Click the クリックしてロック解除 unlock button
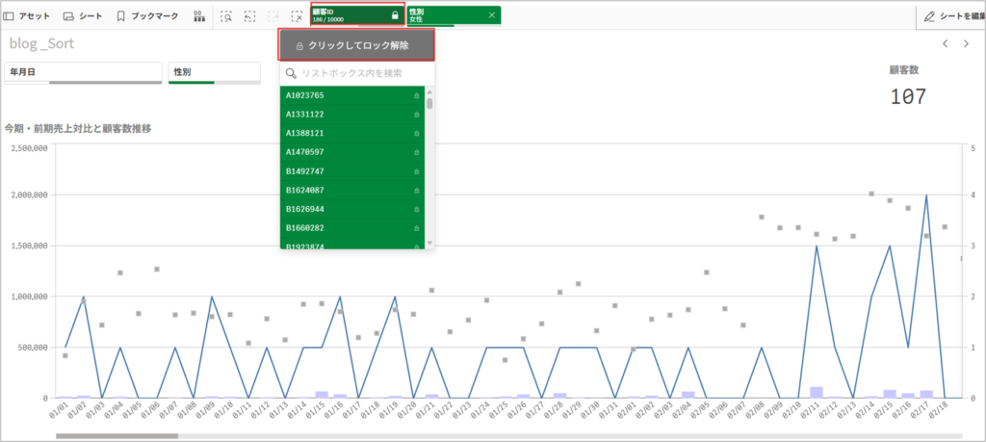Screen dimensions: 986x442 click(x=356, y=45)
